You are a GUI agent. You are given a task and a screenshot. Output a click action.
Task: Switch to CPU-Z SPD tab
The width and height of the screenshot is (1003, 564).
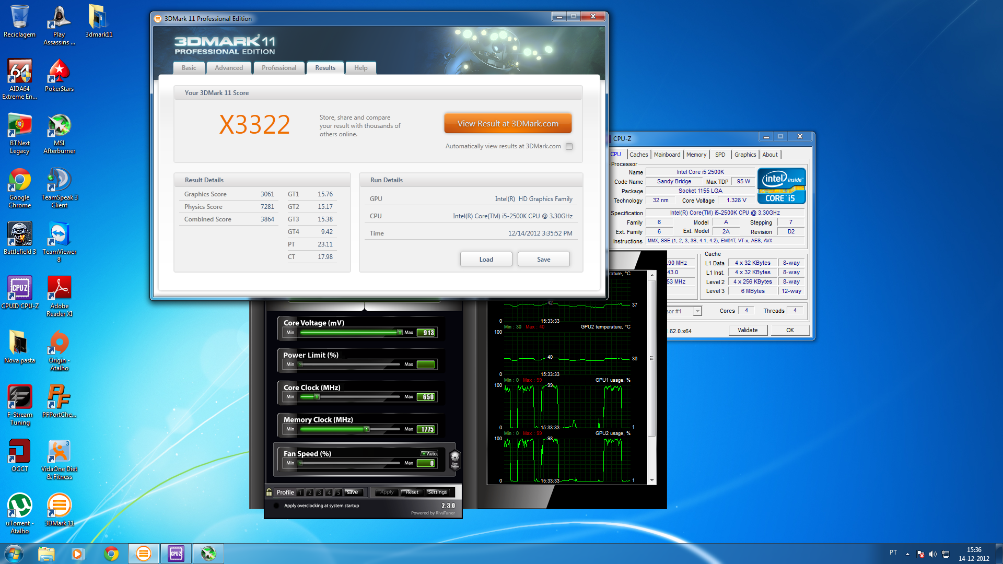pos(720,155)
